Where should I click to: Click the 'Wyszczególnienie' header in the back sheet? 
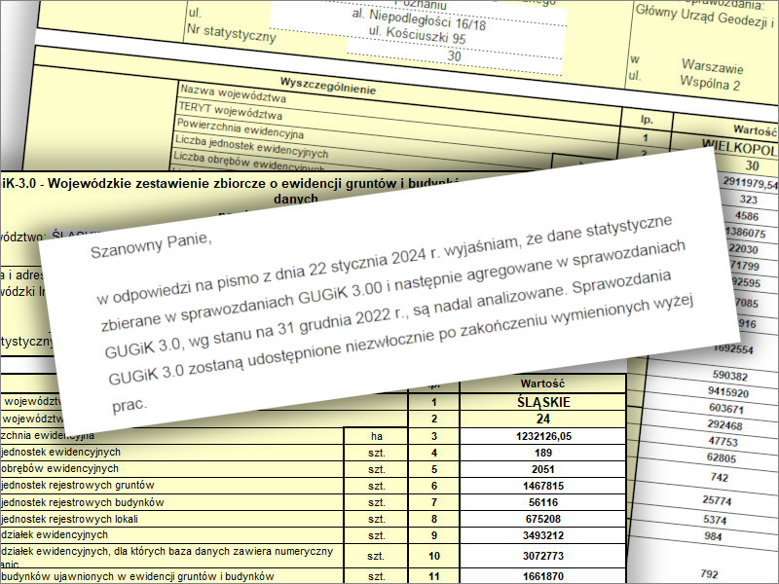click(328, 86)
